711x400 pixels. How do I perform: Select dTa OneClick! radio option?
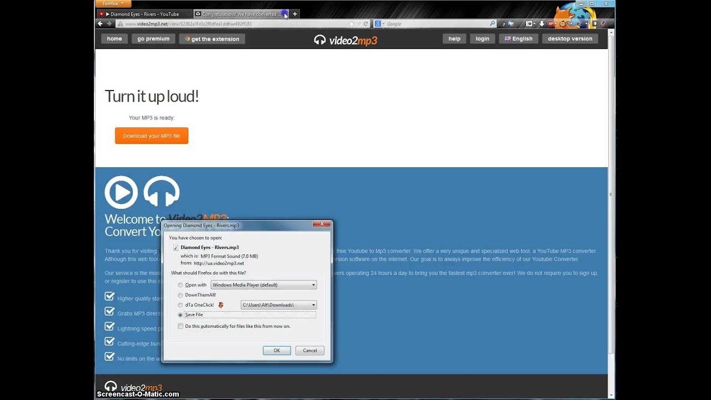tap(180, 305)
